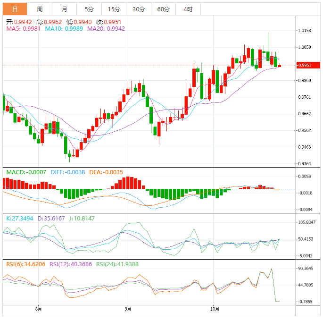Click the 高:0.9962 high price value
Image resolution: width=323 pixels, height=321 pixels.
(x=49, y=22)
